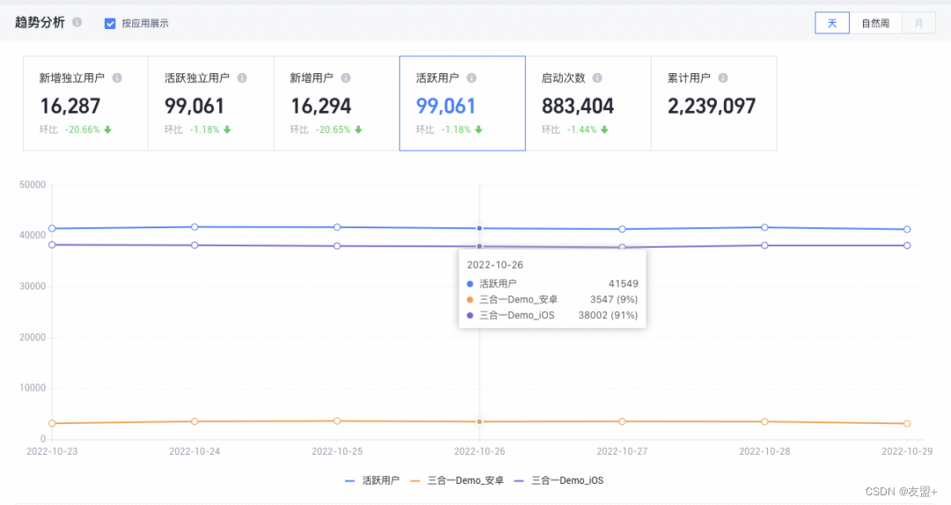Click info icon beside 新增独立用户
This screenshot has width=951, height=505.
pyautogui.click(x=117, y=78)
